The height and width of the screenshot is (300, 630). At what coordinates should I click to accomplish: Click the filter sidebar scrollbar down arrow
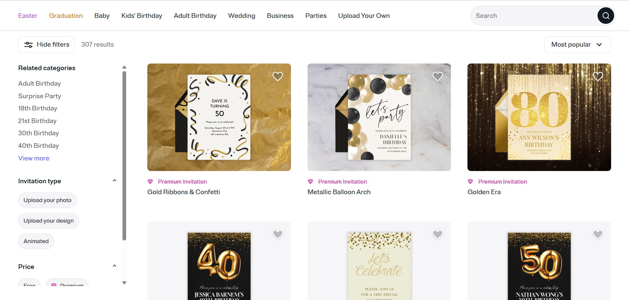(124, 283)
